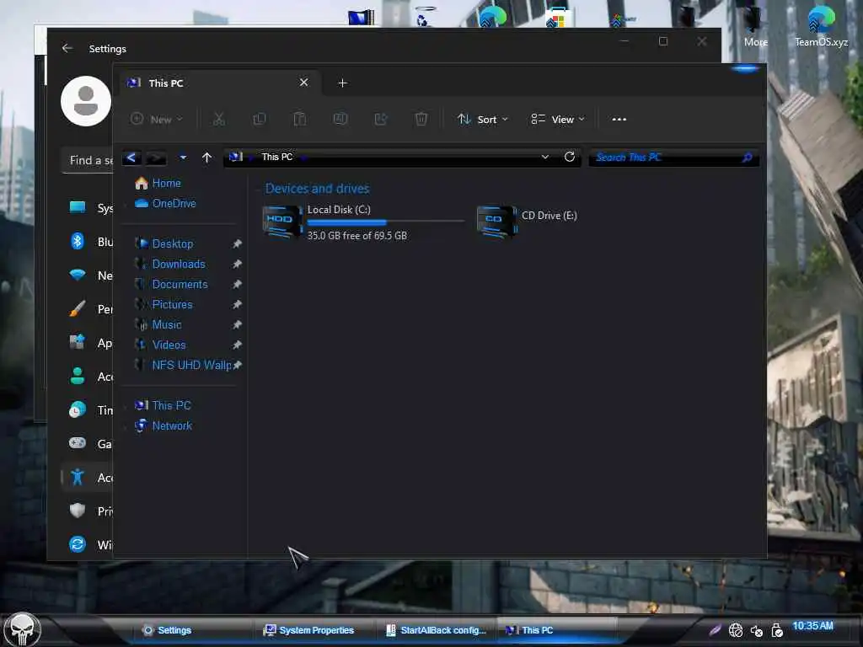The width and height of the screenshot is (863, 647).
Task: Click the Delete trash icon in Explorer toolbar
Action: pyautogui.click(x=421, y=119)
